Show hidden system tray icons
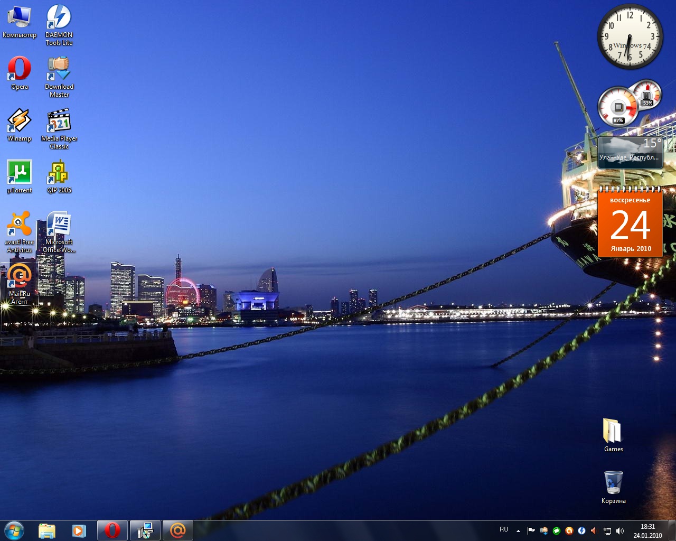Viewport: 676px width, 541px height. (518, 531)
